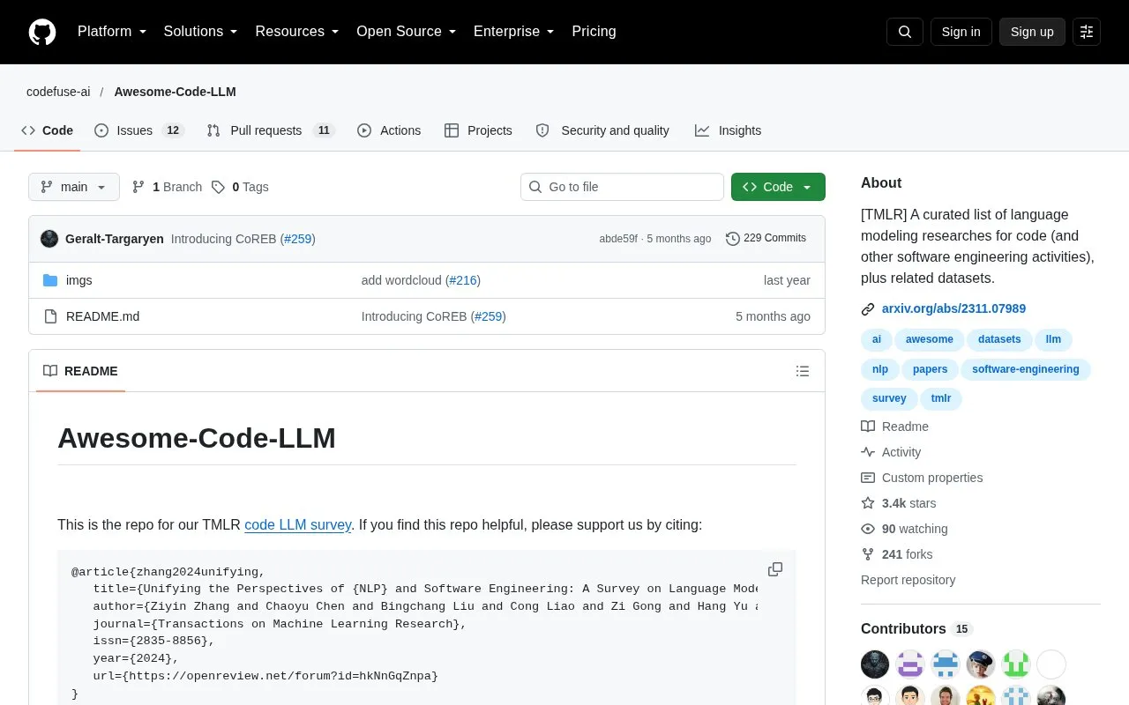Click the eye icon beside 90 watching
This screenshot has height=705, width=1129.
868,529
